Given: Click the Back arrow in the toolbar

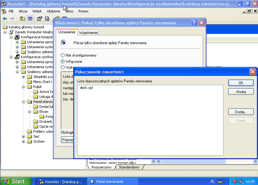Looking at the screenshot, I should 5,19.
